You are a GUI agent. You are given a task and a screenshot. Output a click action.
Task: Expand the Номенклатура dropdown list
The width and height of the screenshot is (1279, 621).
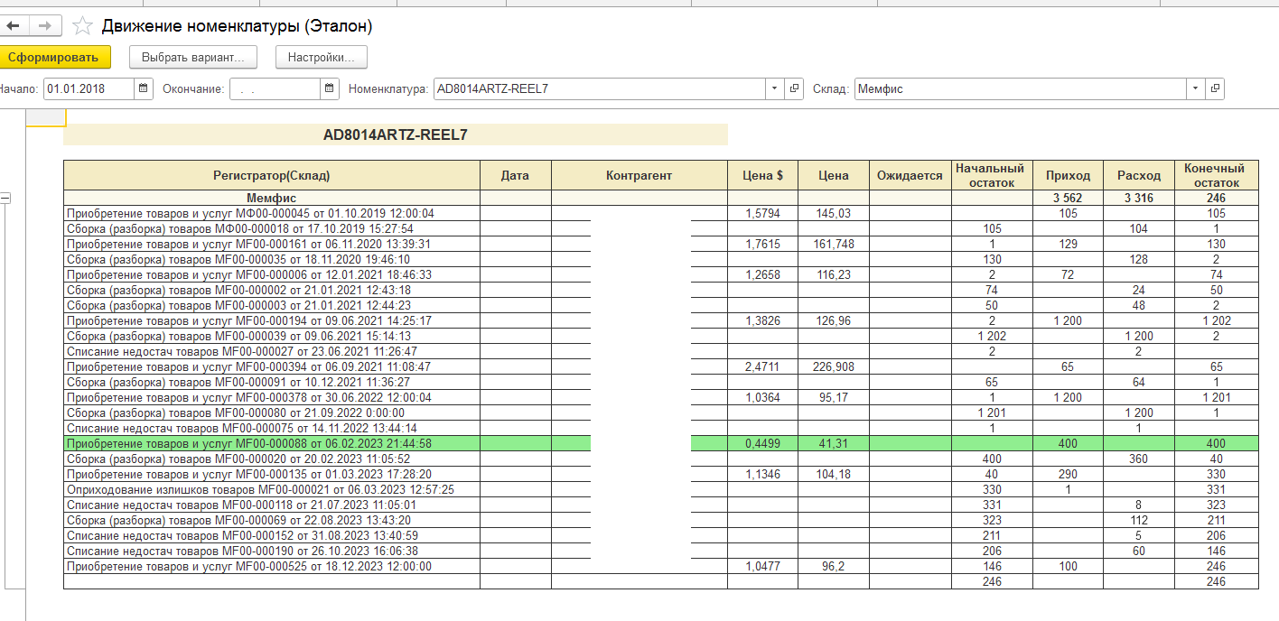[x=774, y=88]
